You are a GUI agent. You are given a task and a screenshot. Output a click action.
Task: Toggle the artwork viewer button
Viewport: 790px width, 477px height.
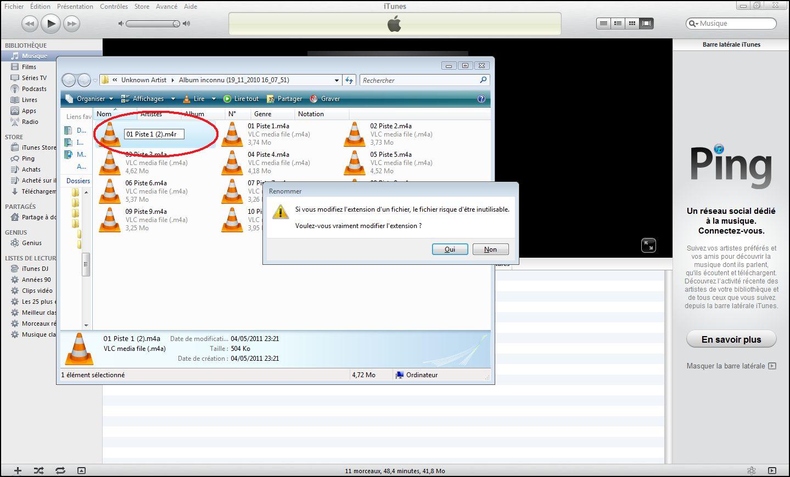[x=81, y=470]
